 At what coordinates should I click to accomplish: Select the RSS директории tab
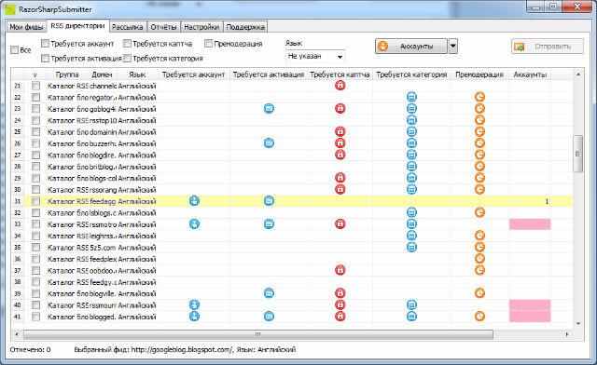coord(77,26)
